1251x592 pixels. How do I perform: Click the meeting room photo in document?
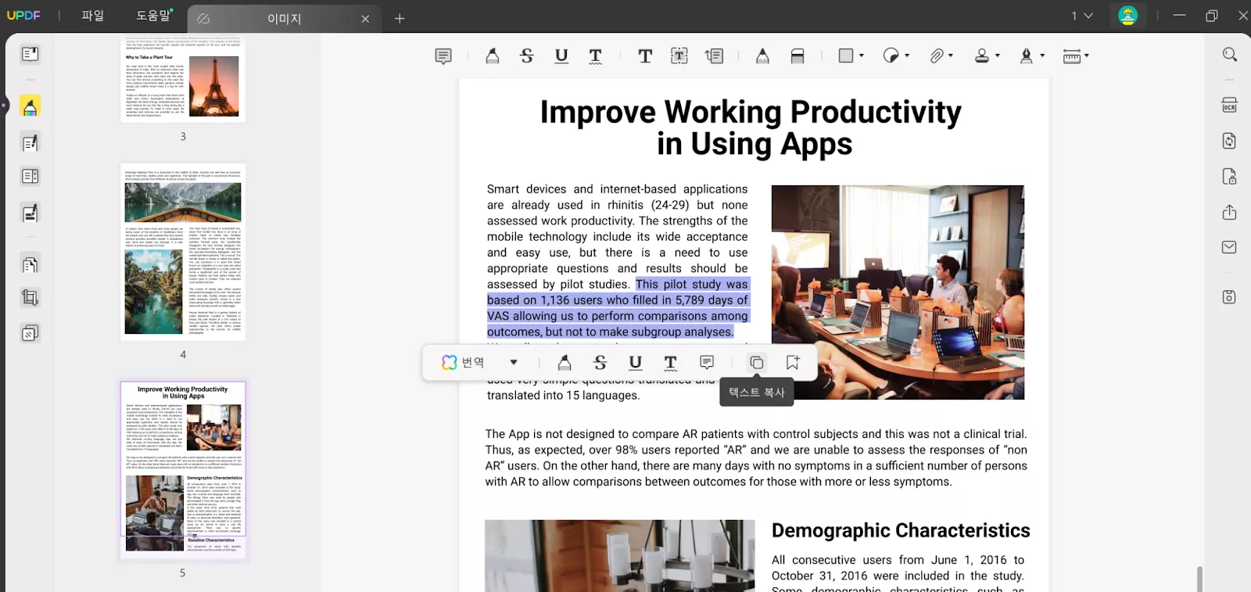[898, 292]
